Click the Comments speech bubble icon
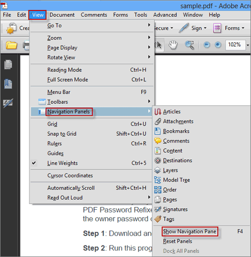 pos(158,141)
